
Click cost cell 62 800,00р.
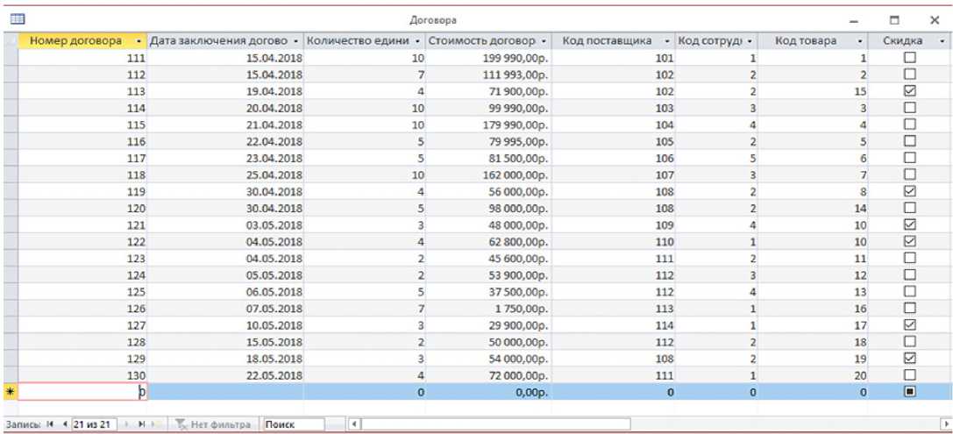(487, 241)
